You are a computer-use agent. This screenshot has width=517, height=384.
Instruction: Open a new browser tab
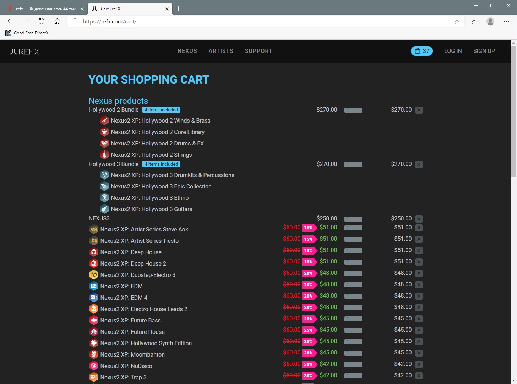(x=178, y=9)
